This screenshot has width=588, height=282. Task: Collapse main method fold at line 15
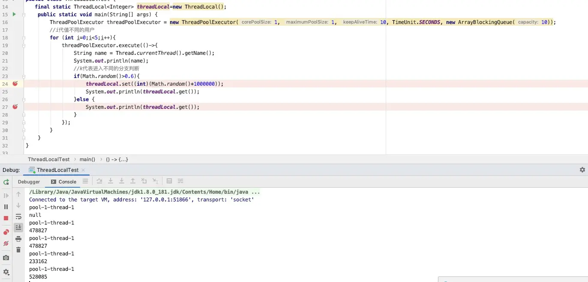tap(24, 15)
